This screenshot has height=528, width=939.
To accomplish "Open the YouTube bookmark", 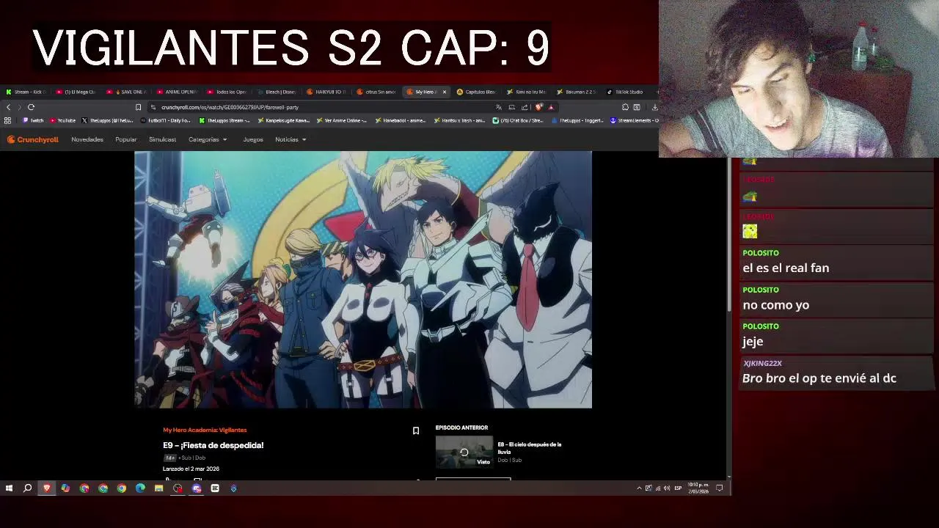I will (63, 120).
